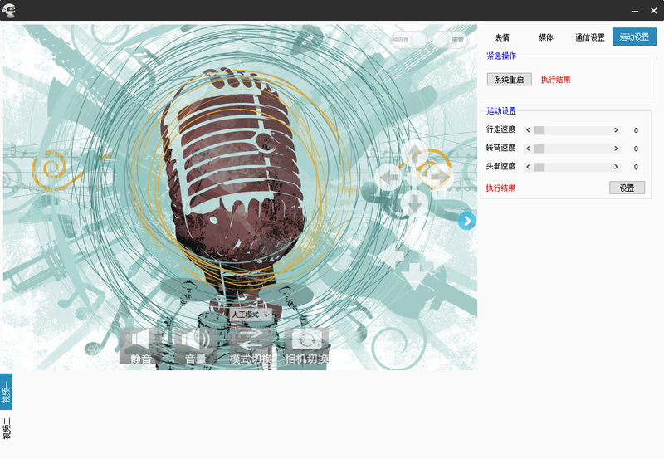664x459 pixels.
Task: Select the 视频二 side tab
Action: pyautogui.click(x=6, y=428)
